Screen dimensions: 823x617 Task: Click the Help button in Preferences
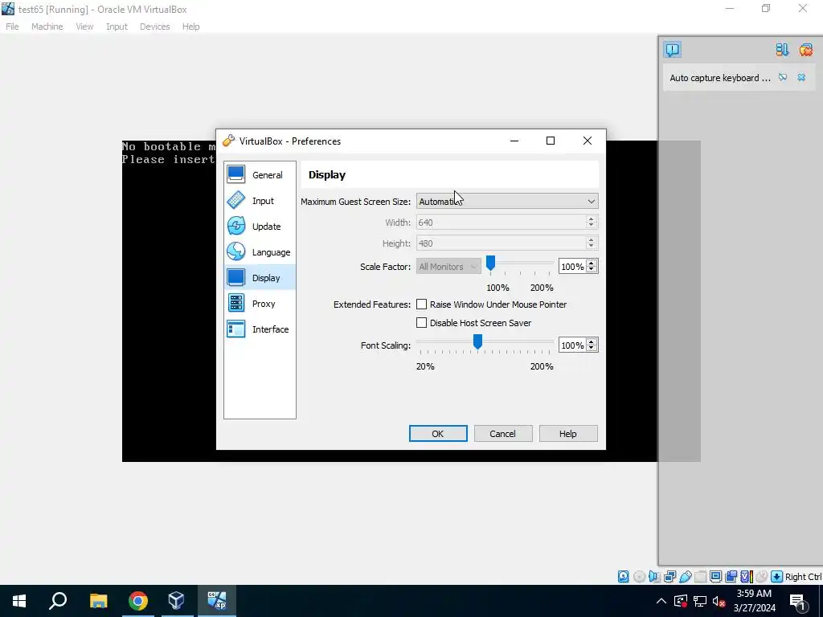pyautogui.click(x=568, y=434)
